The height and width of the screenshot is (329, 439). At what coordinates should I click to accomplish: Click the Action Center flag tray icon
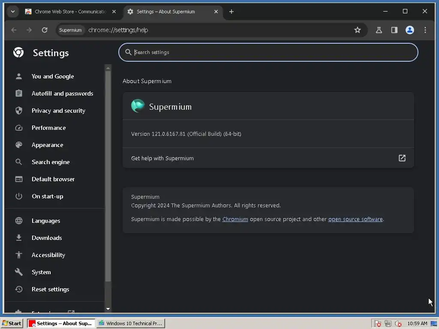click(x=377, y=324)
